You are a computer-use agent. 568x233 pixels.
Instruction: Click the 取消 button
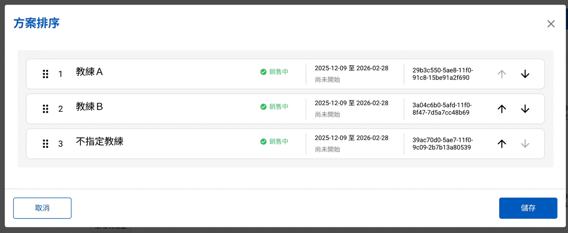pos(42,208)
